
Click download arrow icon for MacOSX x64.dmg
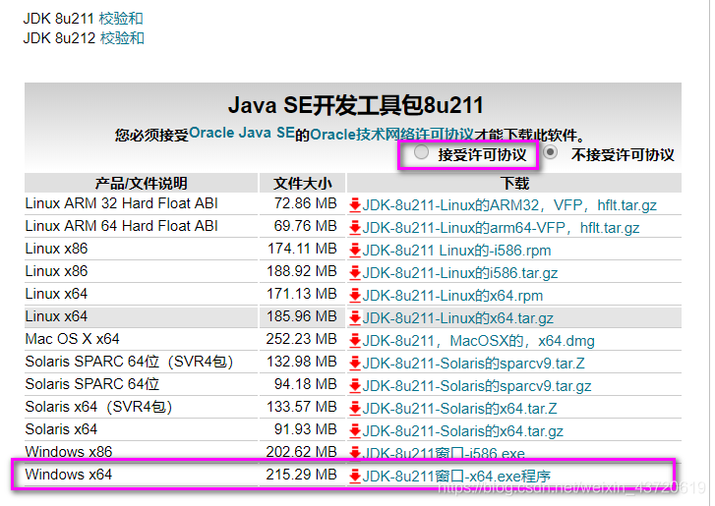[x=355, y=341]
